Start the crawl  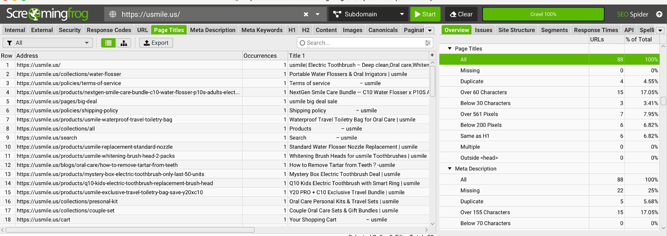click(425, 14)
